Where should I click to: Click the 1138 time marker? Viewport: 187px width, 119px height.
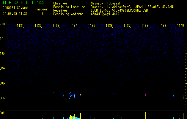point(145,26)
